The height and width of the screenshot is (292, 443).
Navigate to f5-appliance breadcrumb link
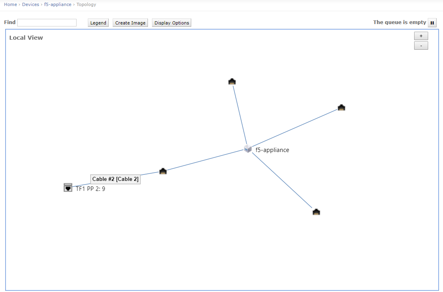coord(58,4)
